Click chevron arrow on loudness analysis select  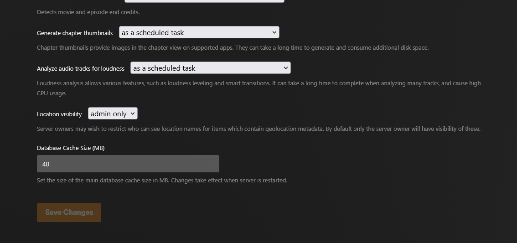tap(285, 68)
